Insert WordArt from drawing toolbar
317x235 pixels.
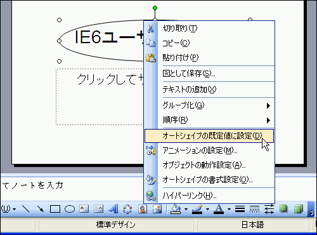click(x=113, y=209)
